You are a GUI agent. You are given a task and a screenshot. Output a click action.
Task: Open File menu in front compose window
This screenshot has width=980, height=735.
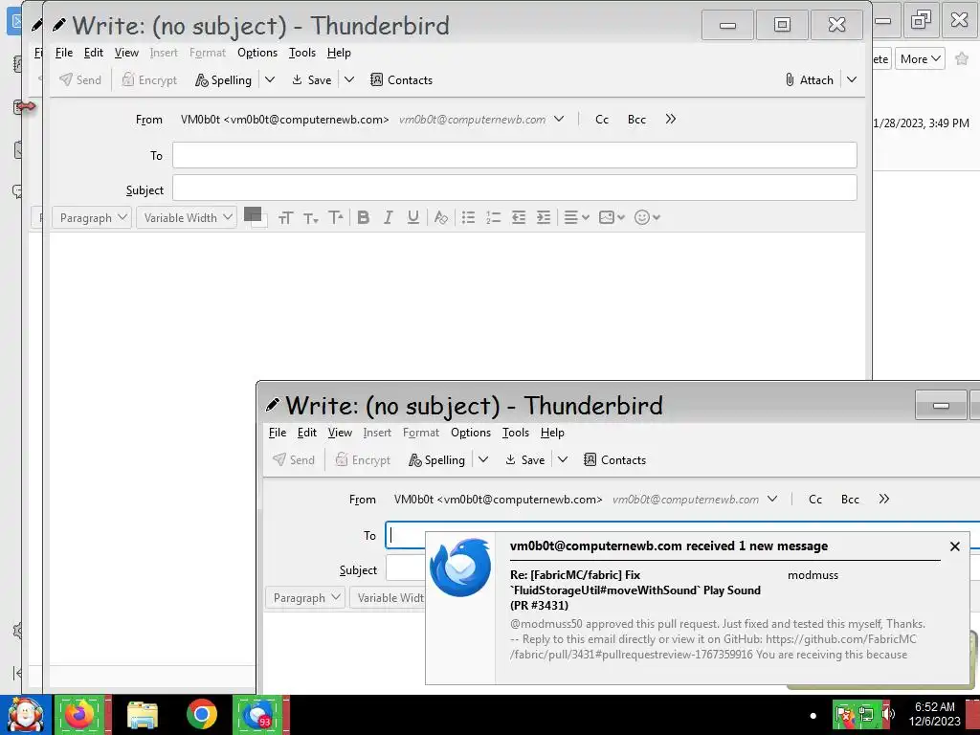278,433
